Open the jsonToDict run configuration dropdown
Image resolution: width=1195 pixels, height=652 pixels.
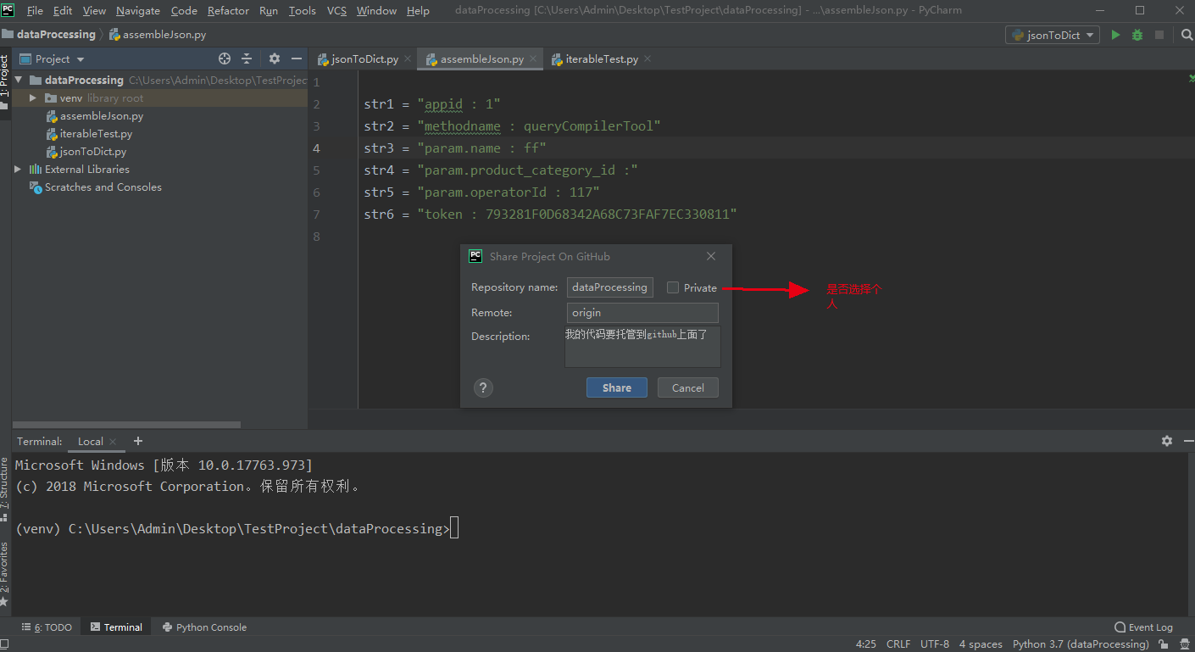(x=1053, y=35)
